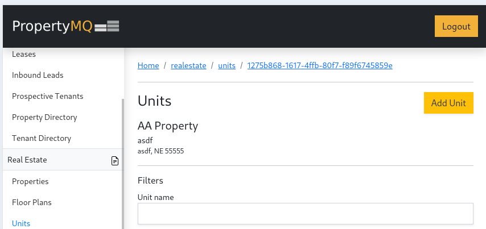Click the PropertyMQ brand name text
Image resolution: width=486 pixels, height=229 pixels.
point(52,26)
